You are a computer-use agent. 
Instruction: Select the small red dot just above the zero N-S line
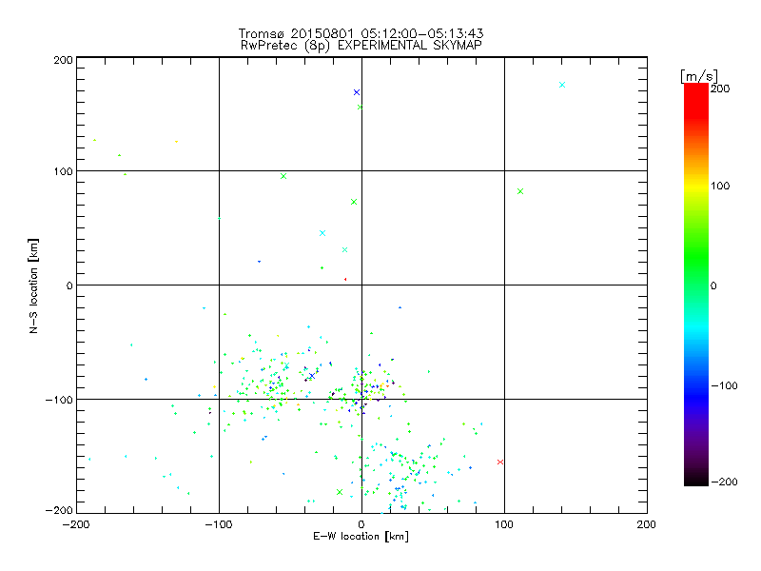tap(345, 279)
